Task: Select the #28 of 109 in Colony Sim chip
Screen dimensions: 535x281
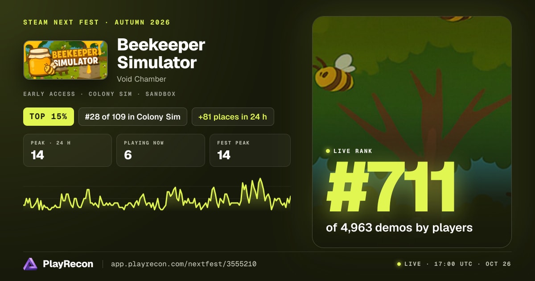Action: [x=133, y=117]
